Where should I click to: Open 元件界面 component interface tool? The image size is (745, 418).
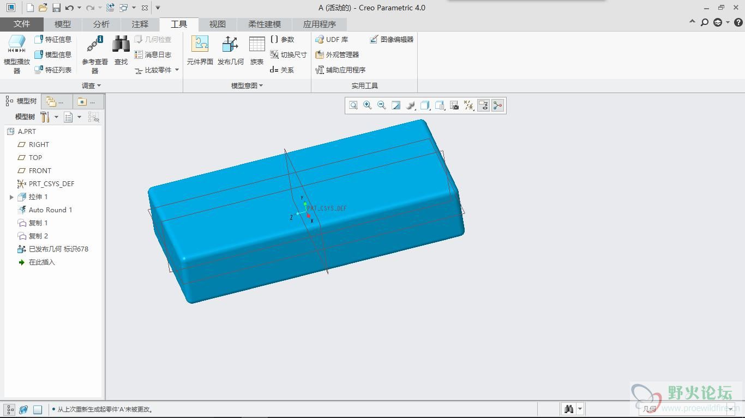click(x=200, y=51)
